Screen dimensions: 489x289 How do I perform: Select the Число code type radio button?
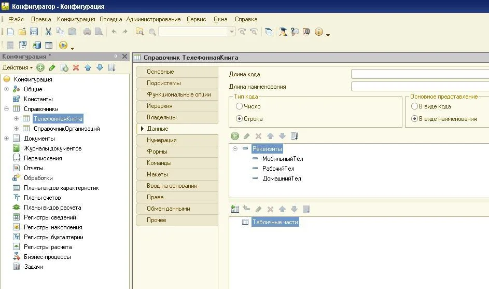(x=239, y=106)
